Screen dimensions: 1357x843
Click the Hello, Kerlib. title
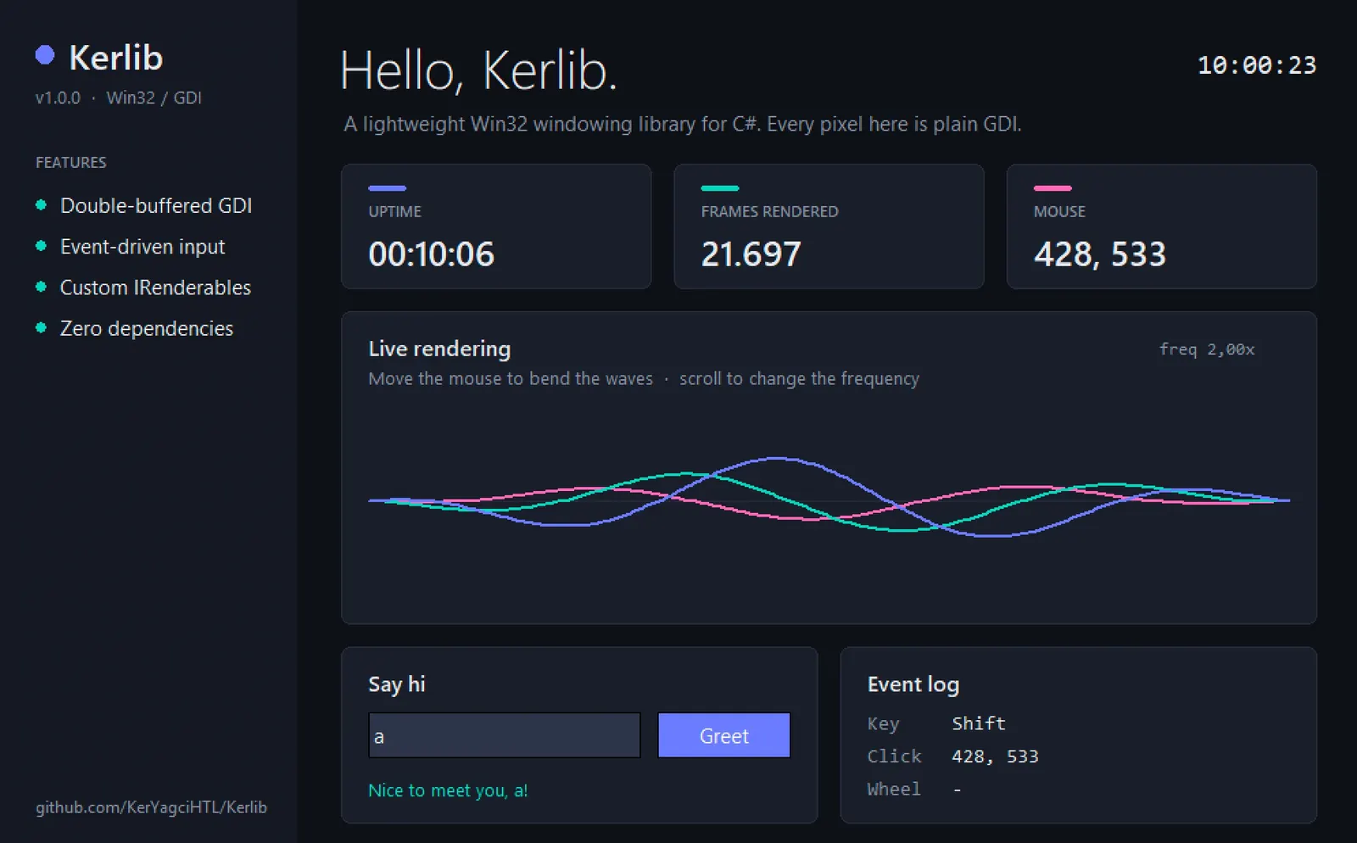point(478,70)
